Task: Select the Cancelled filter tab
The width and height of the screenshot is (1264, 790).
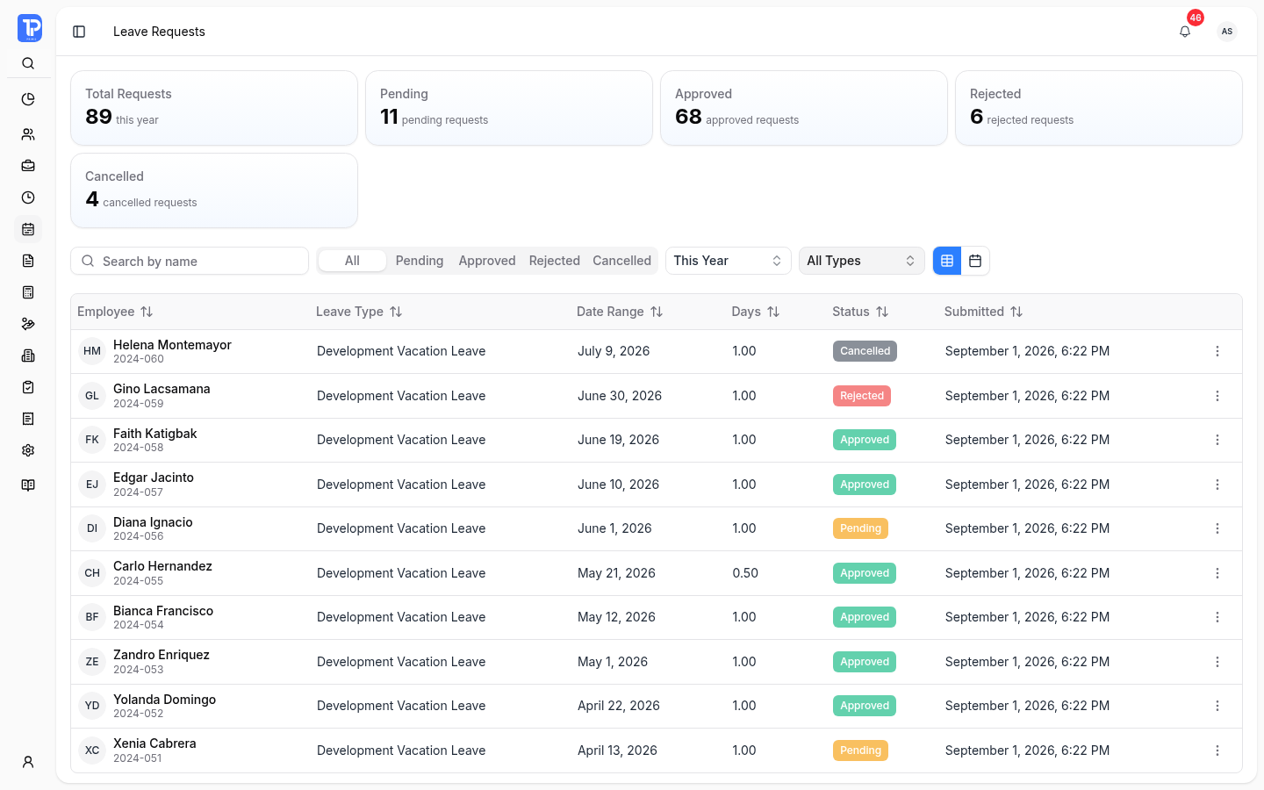Action: point(622,261)
